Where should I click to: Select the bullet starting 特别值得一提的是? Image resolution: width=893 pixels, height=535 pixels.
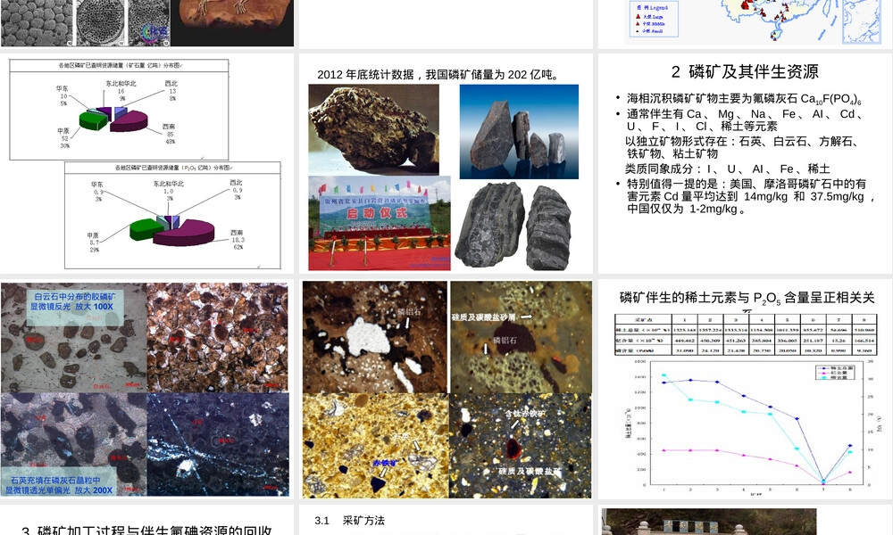click(751, 196)
